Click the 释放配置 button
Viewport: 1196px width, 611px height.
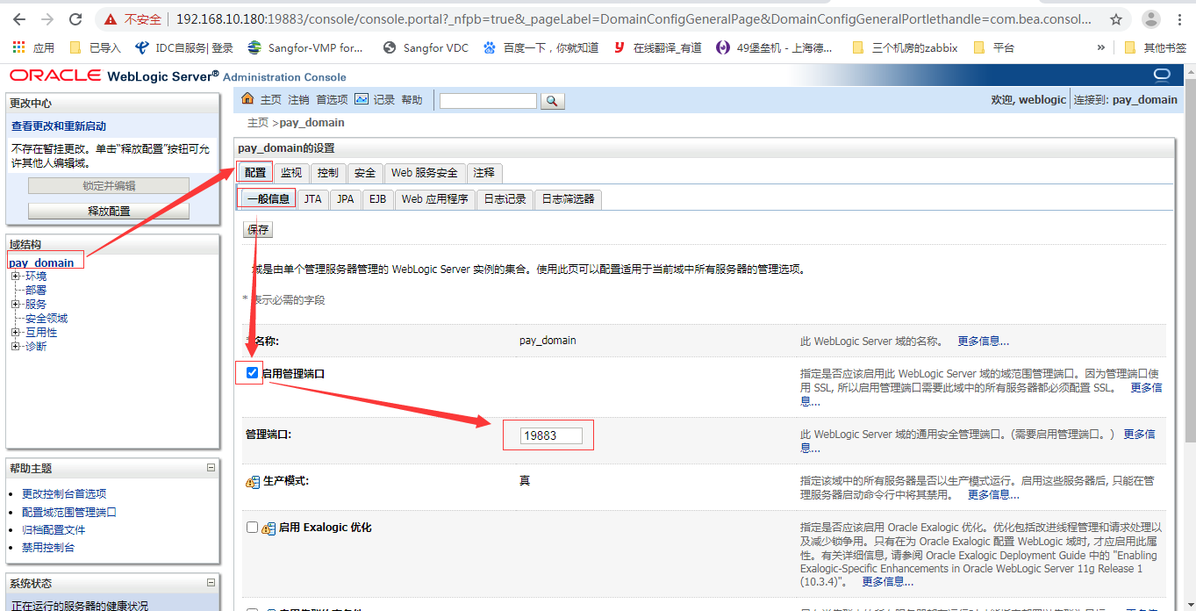coord(109,212)
